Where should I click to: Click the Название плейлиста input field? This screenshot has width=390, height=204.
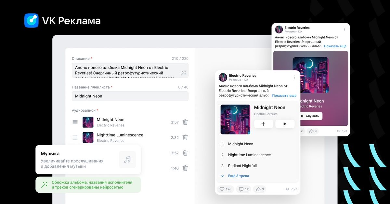[x=130, y=96]
